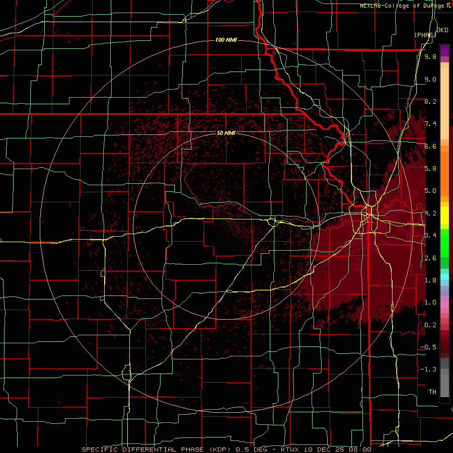
Task: Click the TH threshold label on the scale
Action: (432, 392)
